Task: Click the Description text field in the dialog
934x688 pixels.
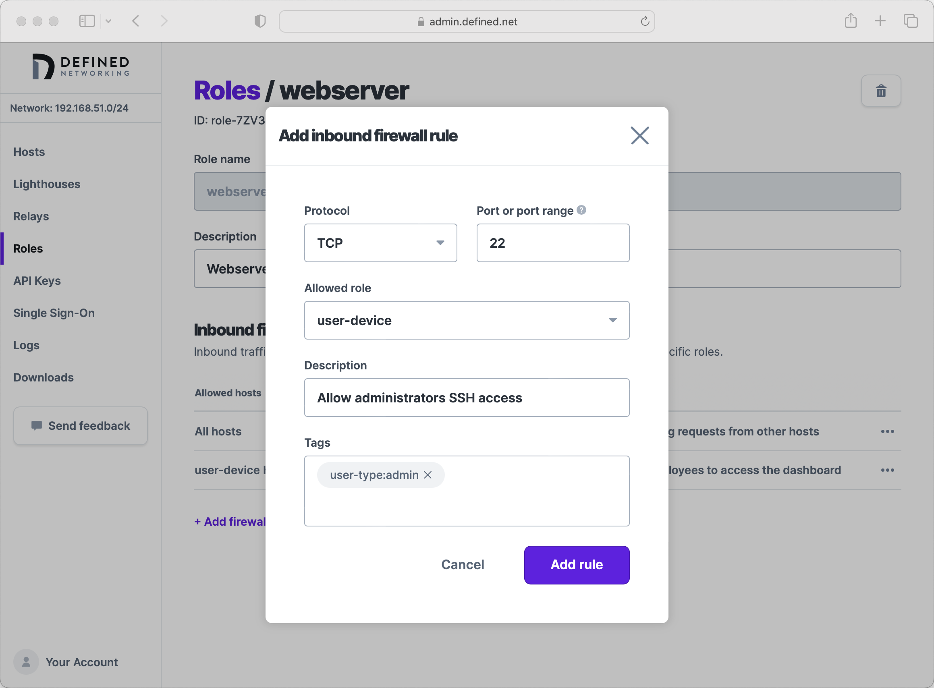Action: (467, 397)
